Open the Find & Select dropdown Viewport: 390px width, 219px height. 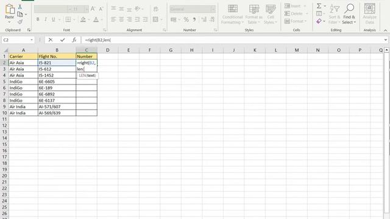pyautogui.click(x=349, y=19)
